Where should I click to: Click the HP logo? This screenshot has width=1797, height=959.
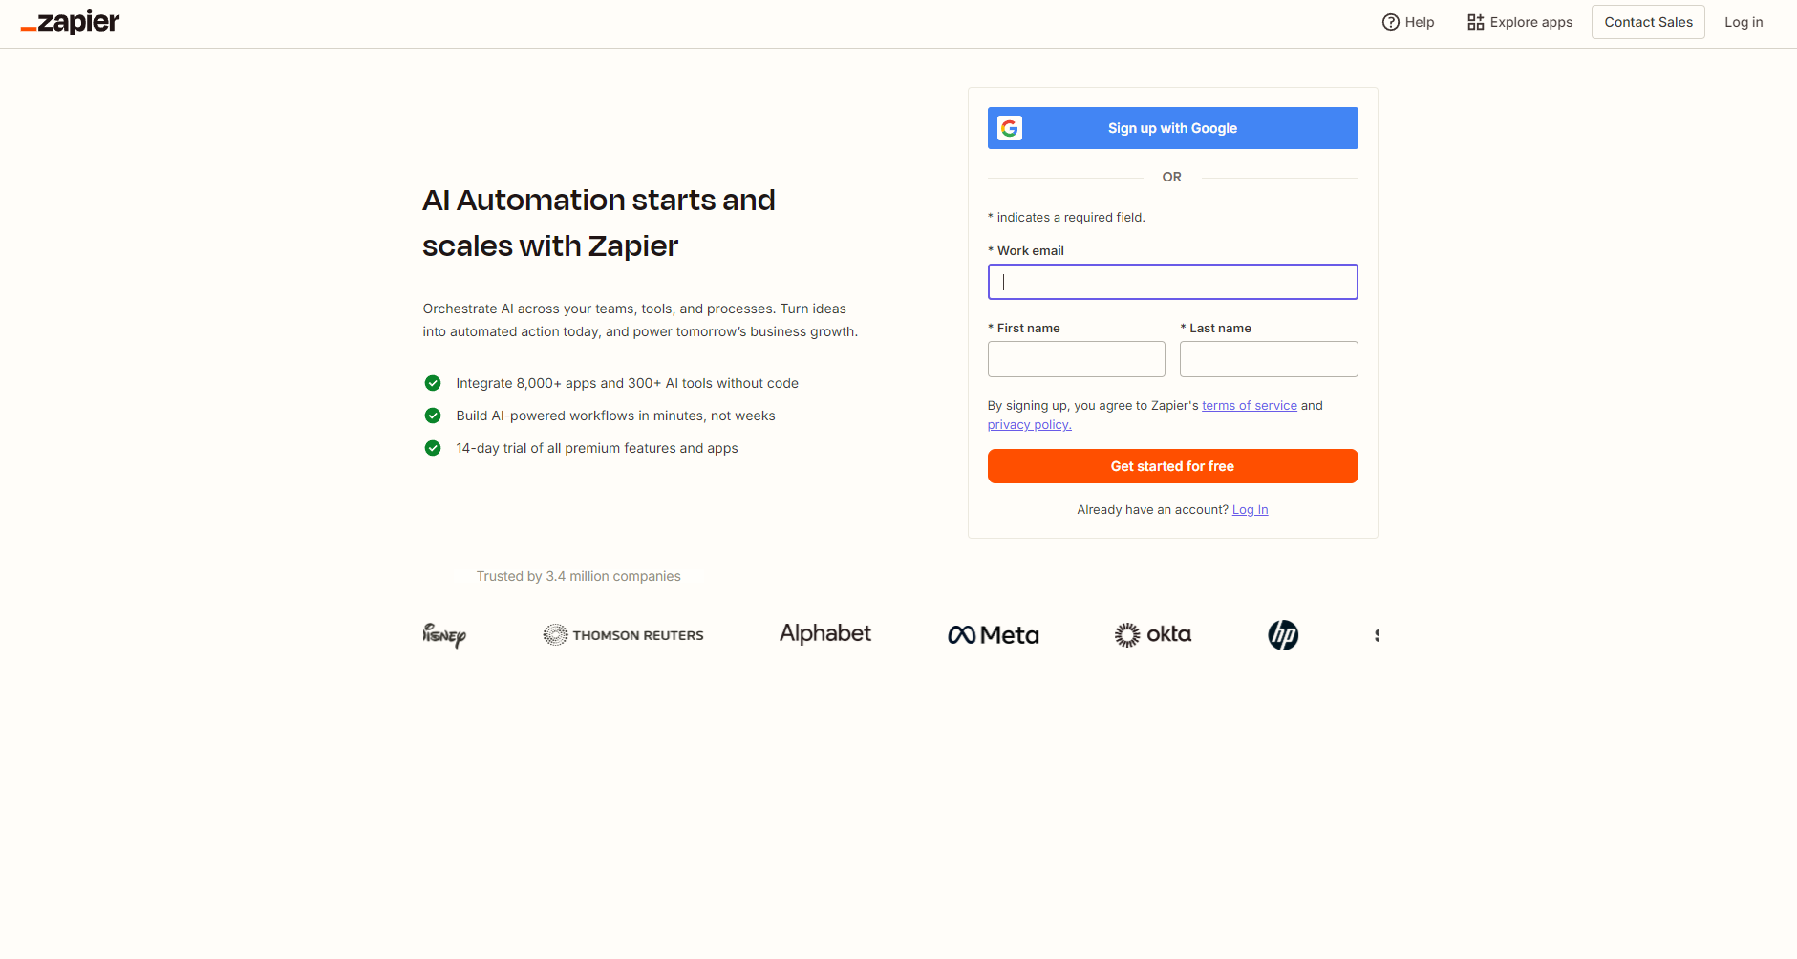pyautogui.click(x=1283, y=635)
